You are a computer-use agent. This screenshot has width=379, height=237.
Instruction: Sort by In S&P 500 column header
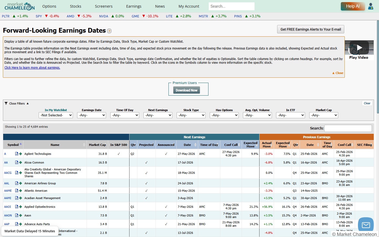119,145
